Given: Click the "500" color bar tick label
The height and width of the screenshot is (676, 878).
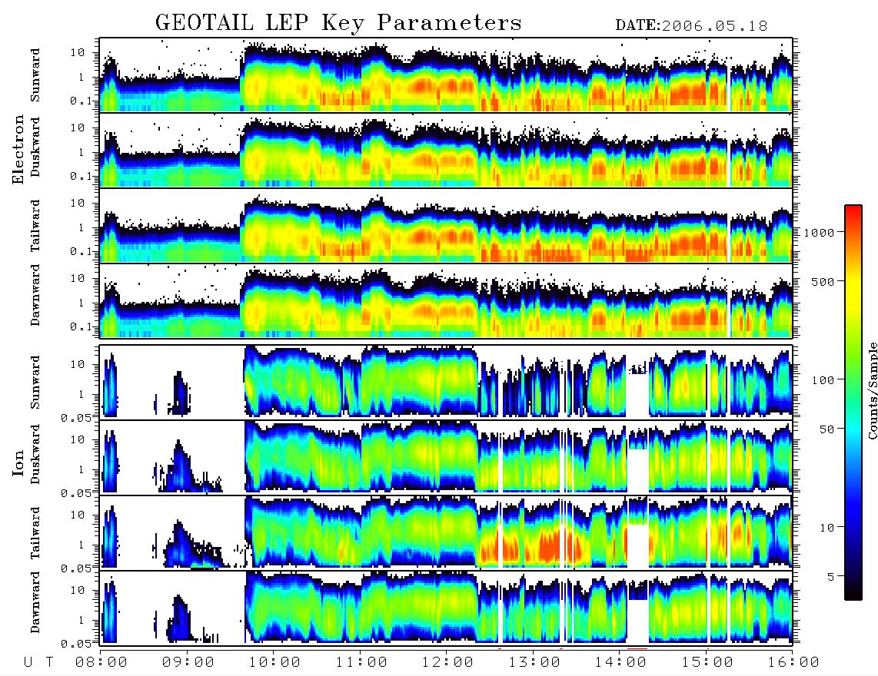Looking at the screenshot, I should pyautogui.click(x=823, y=282).
